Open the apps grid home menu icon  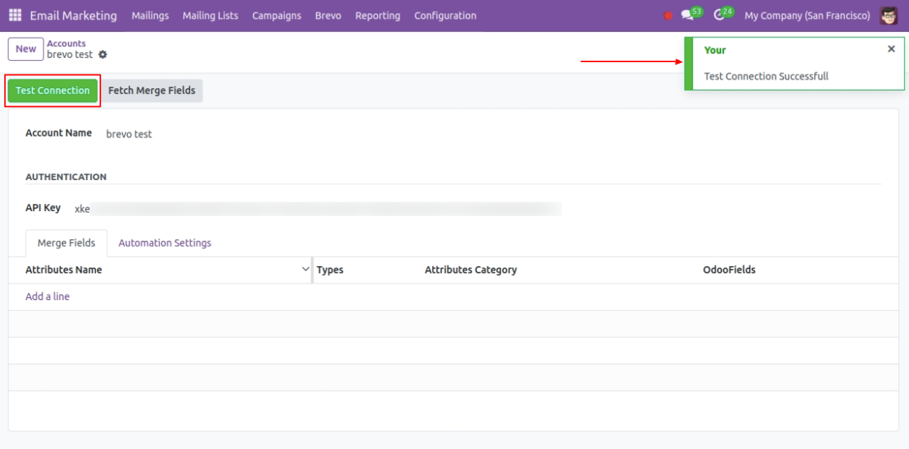point(14,15)
